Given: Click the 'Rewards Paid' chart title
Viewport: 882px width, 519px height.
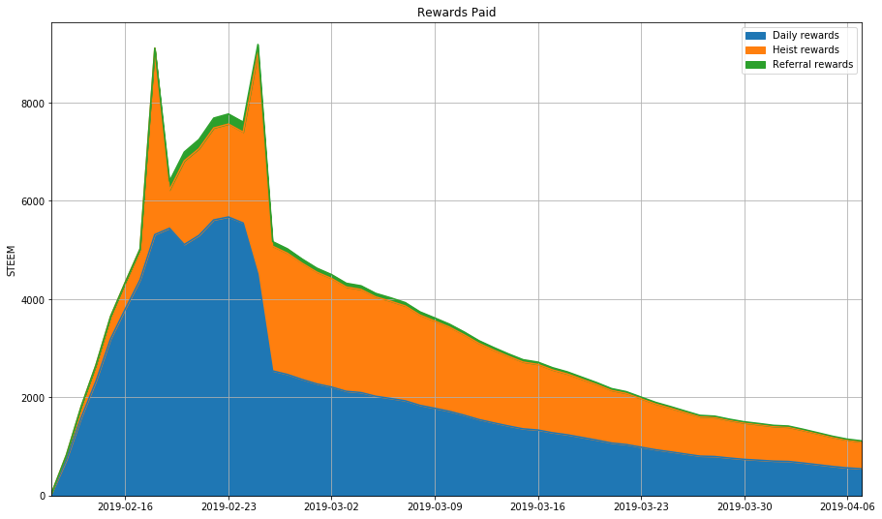Looking at the screenshot, I should tap(456, 13).
